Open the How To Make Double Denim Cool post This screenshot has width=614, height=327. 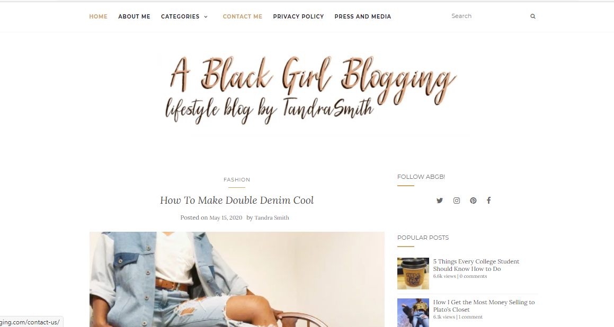click(237, 200)
